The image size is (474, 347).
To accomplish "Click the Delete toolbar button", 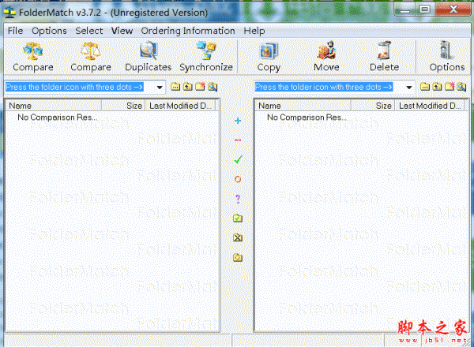I will coord(384,57).
